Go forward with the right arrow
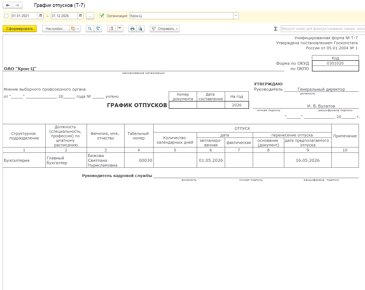 pos(17,5)
